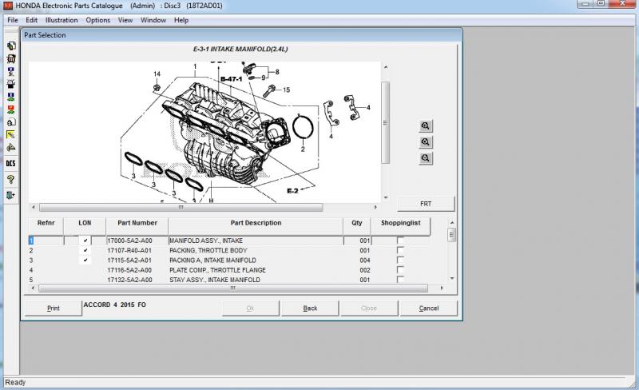Click the LON checkmark in row 17115-5A2-A01
639x390 pixels.
[85, 260]
